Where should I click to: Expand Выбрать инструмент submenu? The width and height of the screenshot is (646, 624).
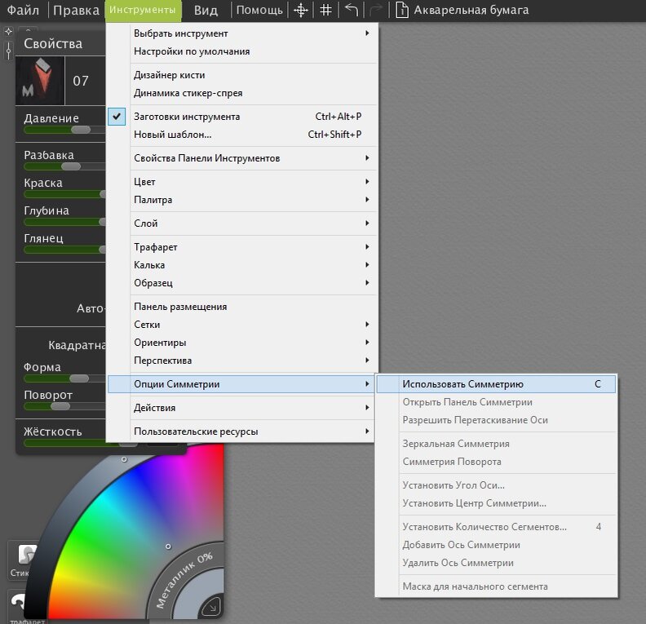pos(242,33)
